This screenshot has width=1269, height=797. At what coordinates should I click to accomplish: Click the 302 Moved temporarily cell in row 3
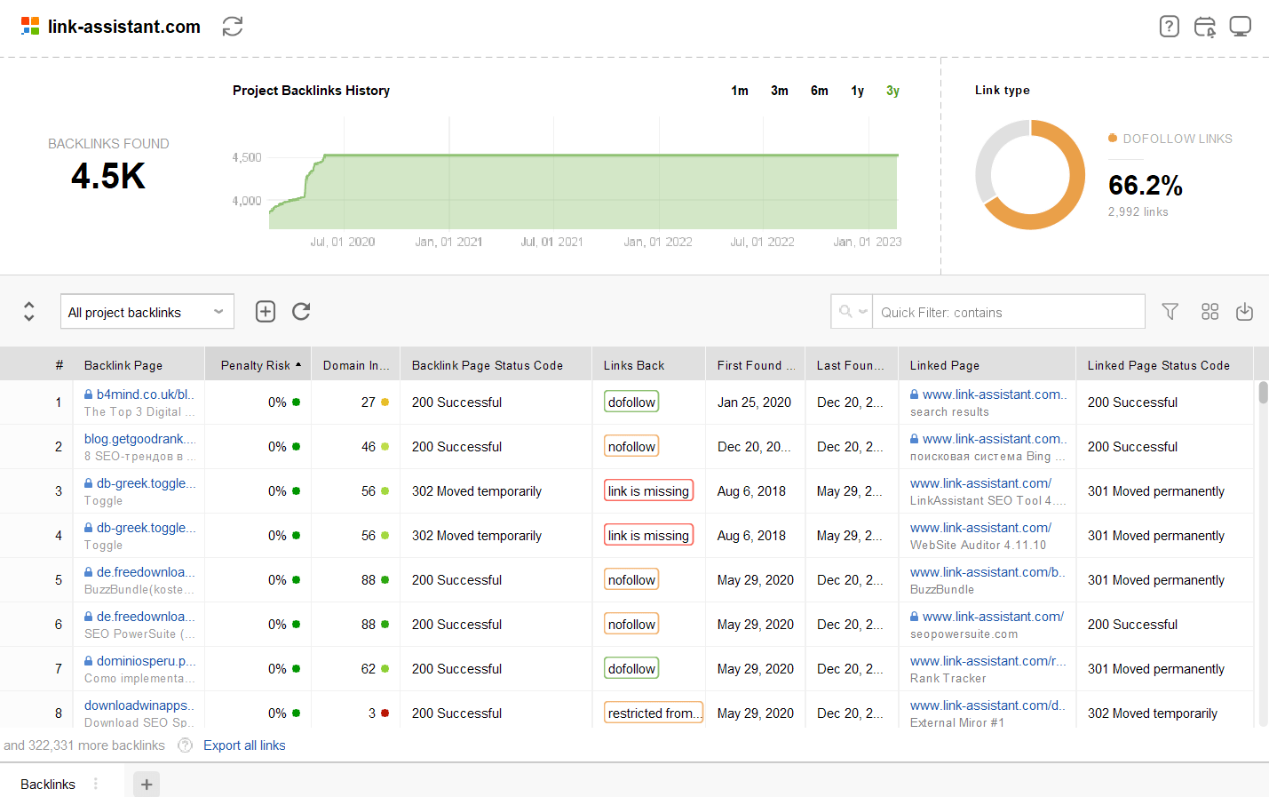pyautogui.click(x=477, y=491)
